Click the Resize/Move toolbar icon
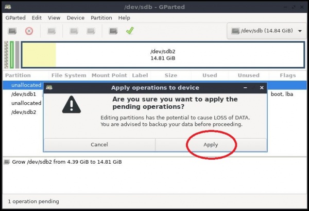The width and height of the screenshot is (309, 211). [x=51, y=31]
